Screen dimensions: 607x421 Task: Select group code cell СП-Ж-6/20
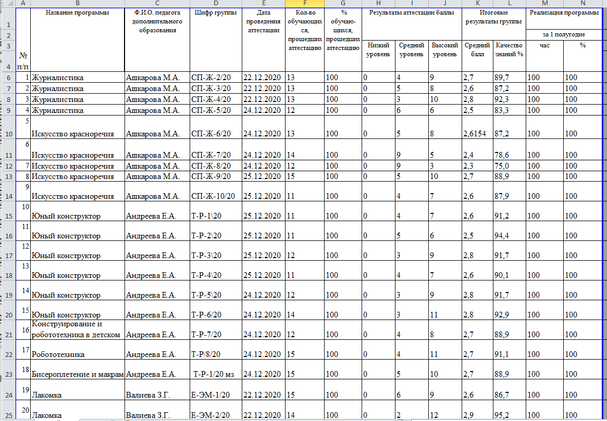pyautogui.click(x=216, y=127)
